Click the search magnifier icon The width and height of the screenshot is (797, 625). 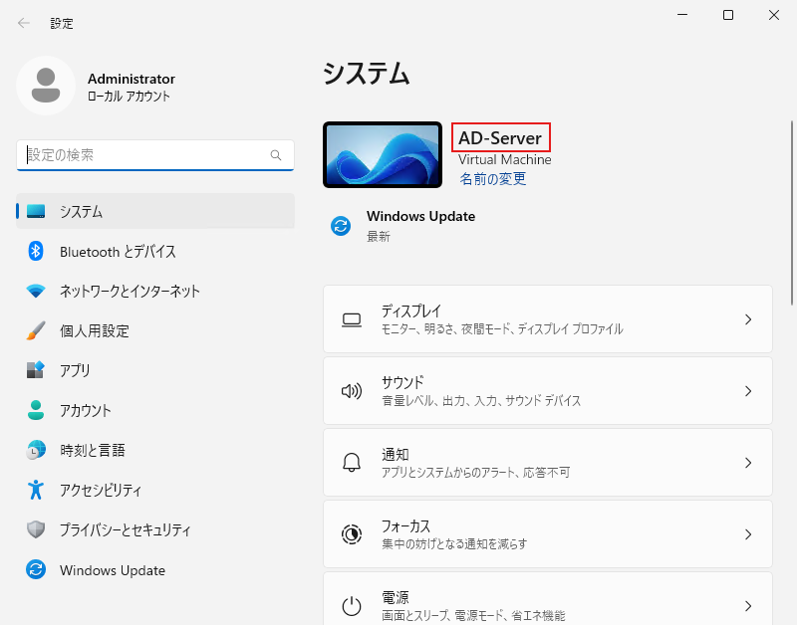pos(276,155)
